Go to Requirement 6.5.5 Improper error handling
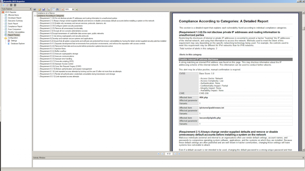305x171 pixels. click(56, 59)
